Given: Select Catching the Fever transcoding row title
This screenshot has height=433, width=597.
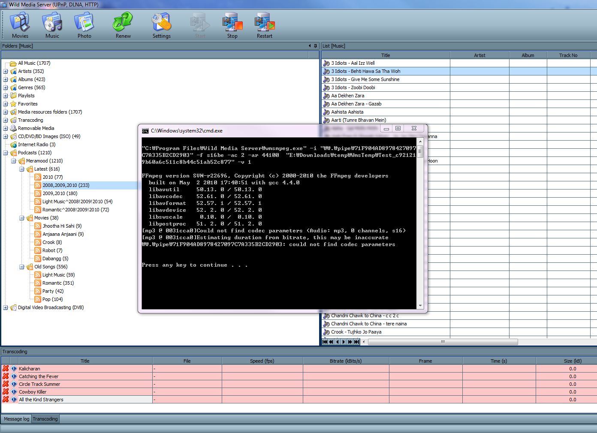Looking at the screenshot, I should point(39,376).
